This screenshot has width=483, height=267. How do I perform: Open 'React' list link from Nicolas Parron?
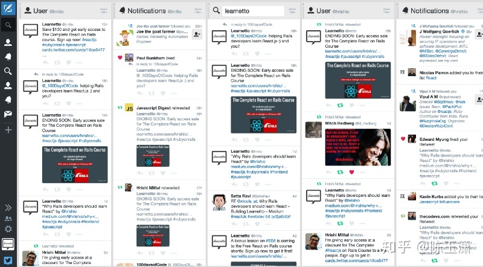pos(431,78)
